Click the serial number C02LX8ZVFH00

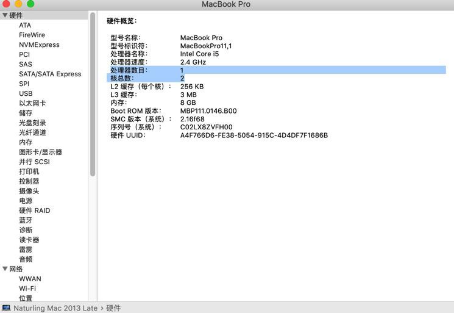click(206, 127)
